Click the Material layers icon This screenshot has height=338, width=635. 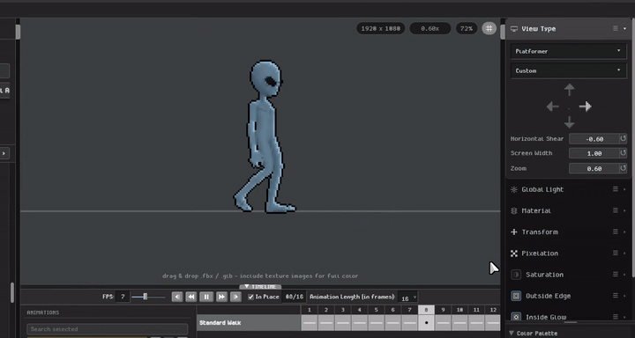[514, 210]
